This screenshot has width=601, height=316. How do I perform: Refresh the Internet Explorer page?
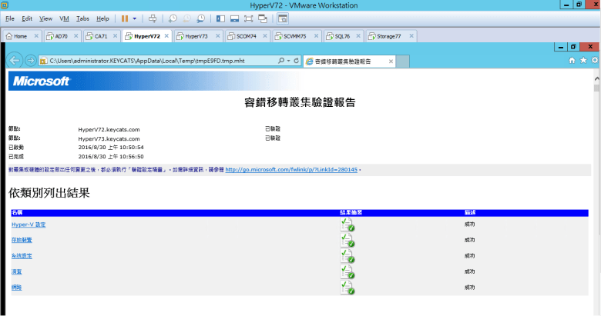297,60
